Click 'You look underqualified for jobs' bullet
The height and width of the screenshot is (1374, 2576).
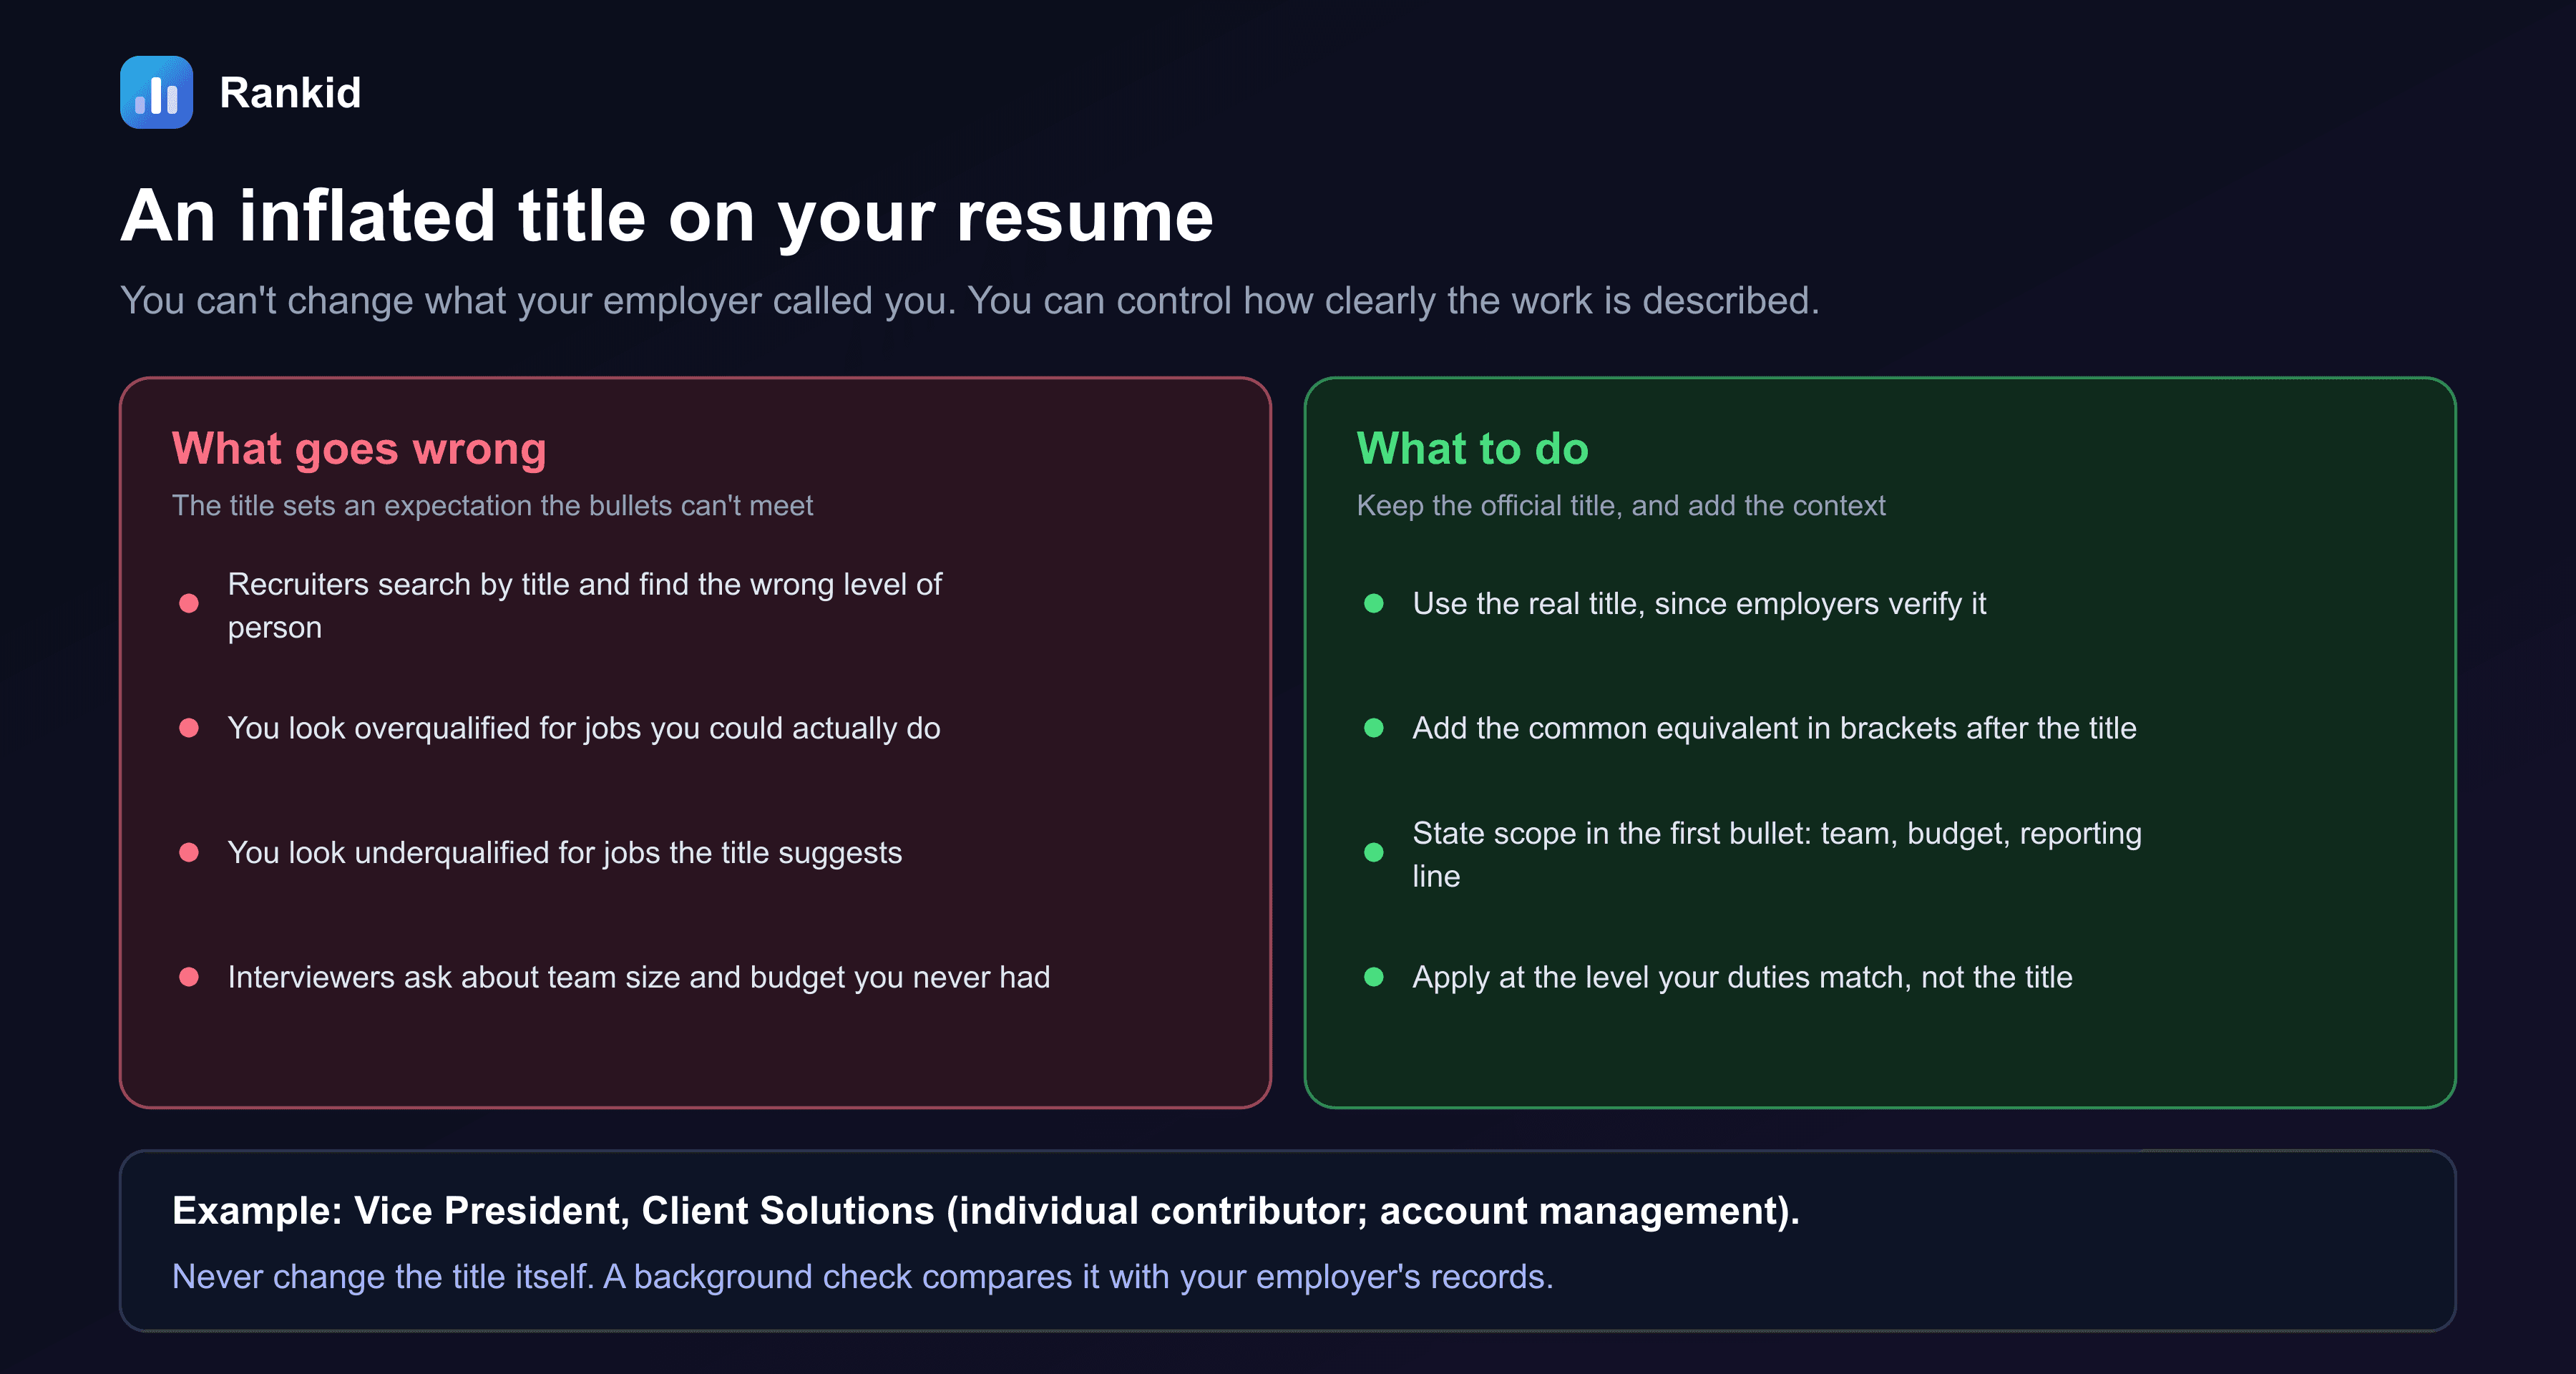pyautogui.click(x=565, y=852)
